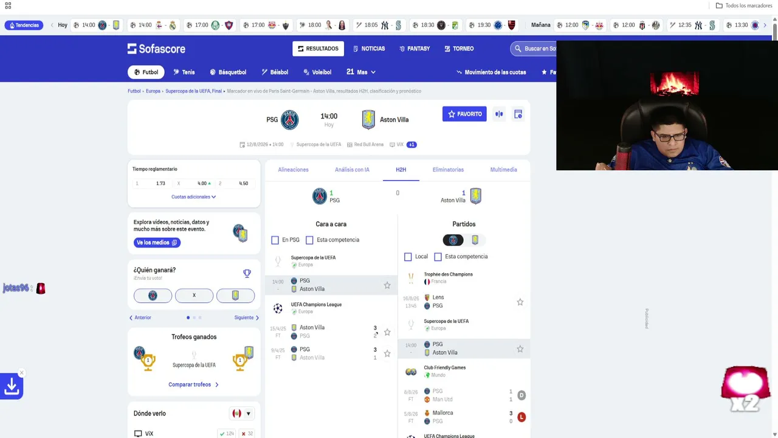Screen dimensions: 778x438
Task: Select the Básquetbol sport
Action: pyautogui.click(x=228, y=72)
